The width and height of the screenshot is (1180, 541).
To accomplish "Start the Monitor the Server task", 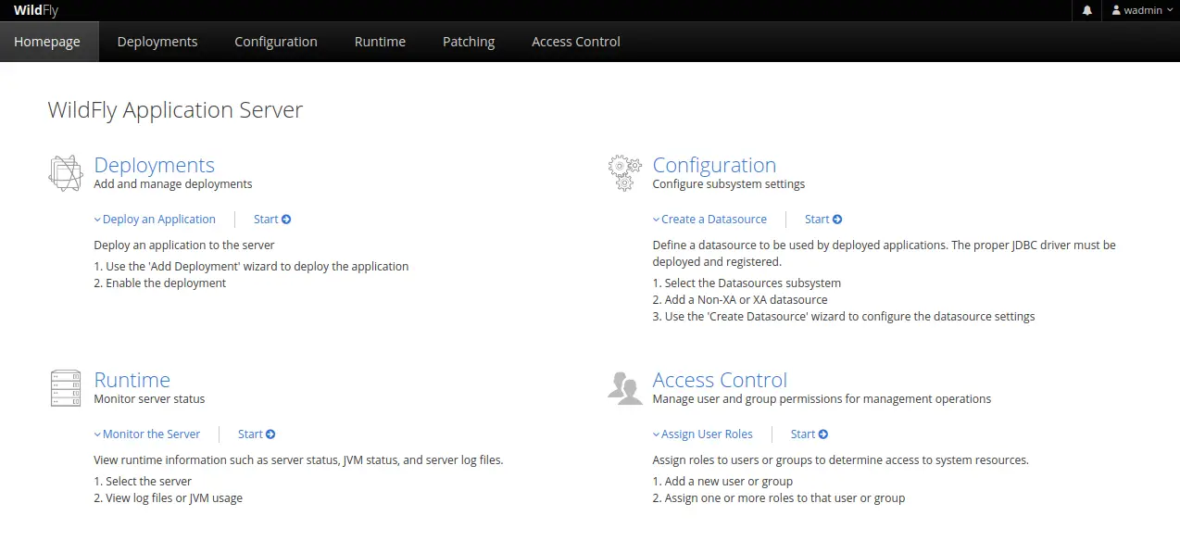I will pyautogui.click(x=257, y=434).
